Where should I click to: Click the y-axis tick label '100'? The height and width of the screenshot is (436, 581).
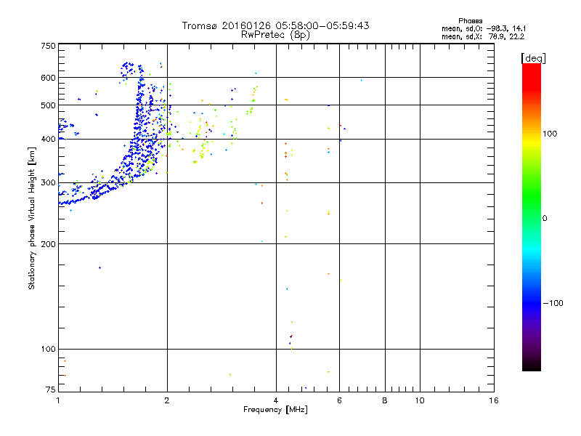(49, 349)
